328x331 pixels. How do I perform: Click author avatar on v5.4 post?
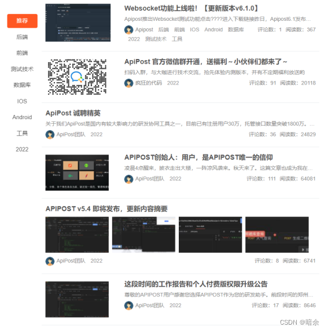pyautogui.click(x=50, y=261)
